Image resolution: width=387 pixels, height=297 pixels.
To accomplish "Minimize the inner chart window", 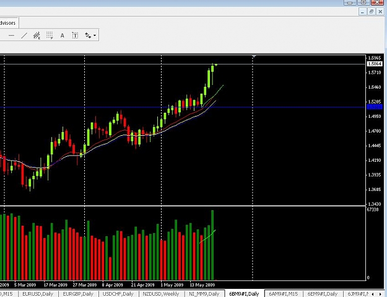I will pyautogui.click(x=362, y=12).
